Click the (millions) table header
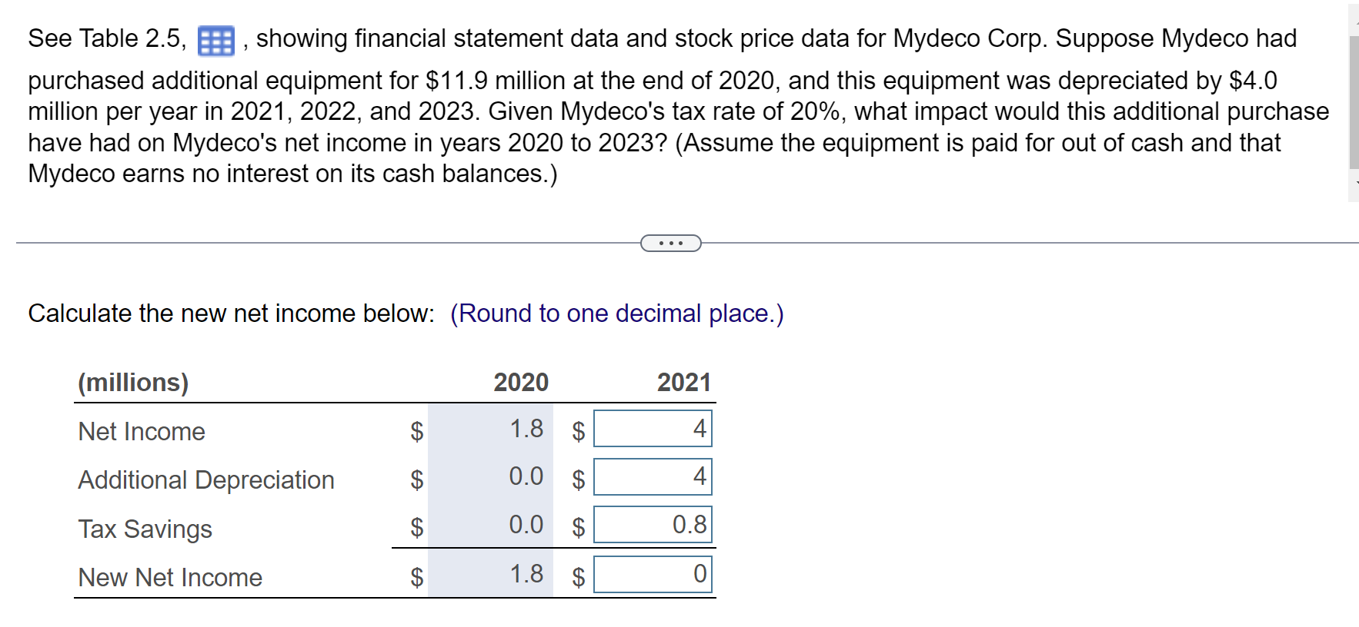This screenshot has height=627, width=1359. tap(133, 382)
